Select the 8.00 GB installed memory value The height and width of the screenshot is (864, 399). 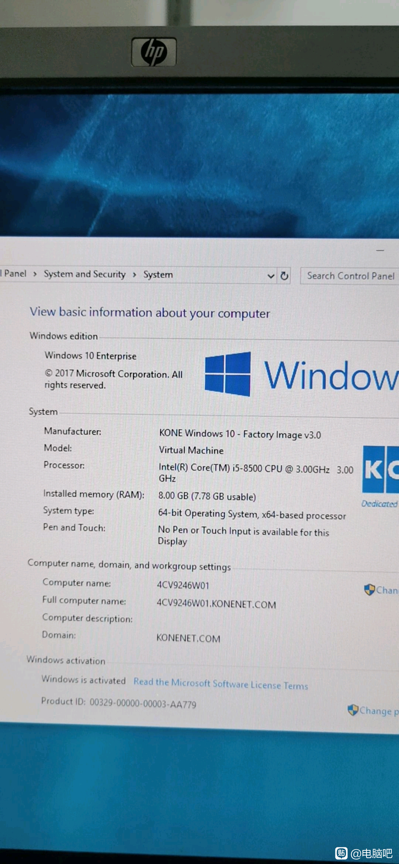point(207,496)
